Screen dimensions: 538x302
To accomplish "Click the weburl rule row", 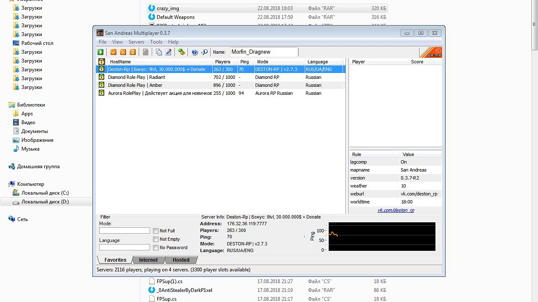I will (x=396, y=194).
